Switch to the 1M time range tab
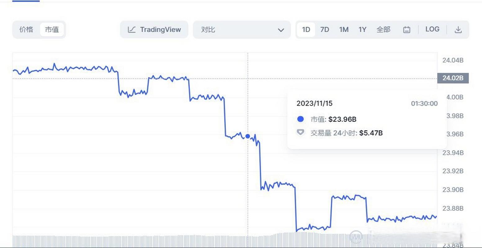Viewport: 482px width, 248px height. pyautogui.click(x=344, y=29)
